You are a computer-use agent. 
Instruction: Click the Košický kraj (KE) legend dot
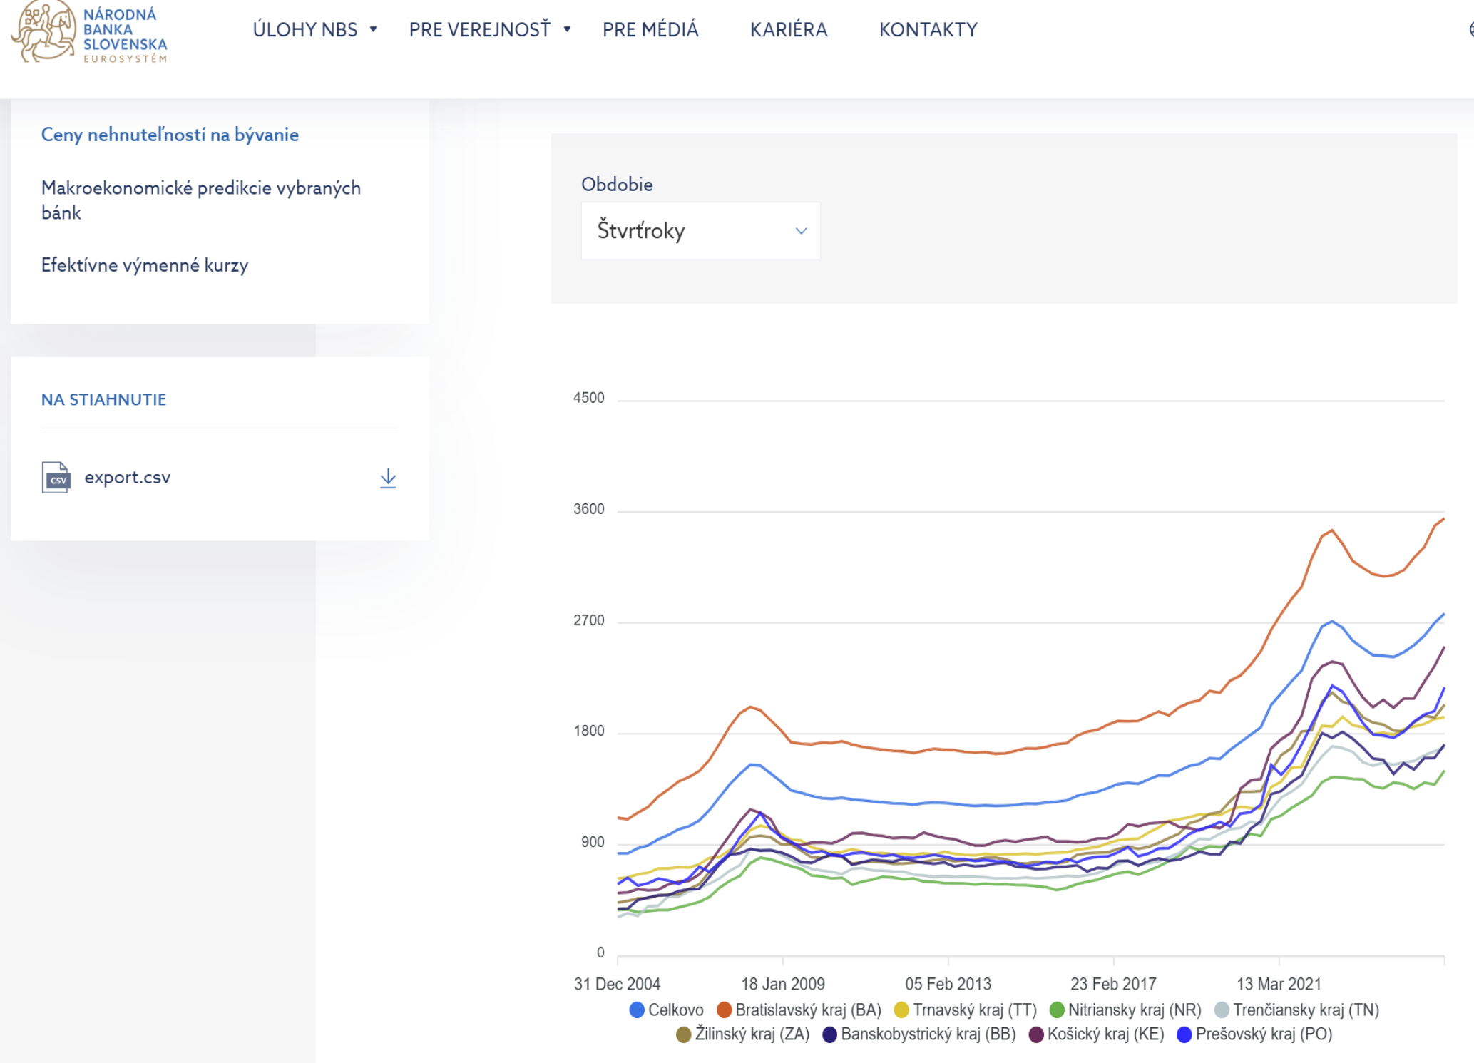1036,1034
